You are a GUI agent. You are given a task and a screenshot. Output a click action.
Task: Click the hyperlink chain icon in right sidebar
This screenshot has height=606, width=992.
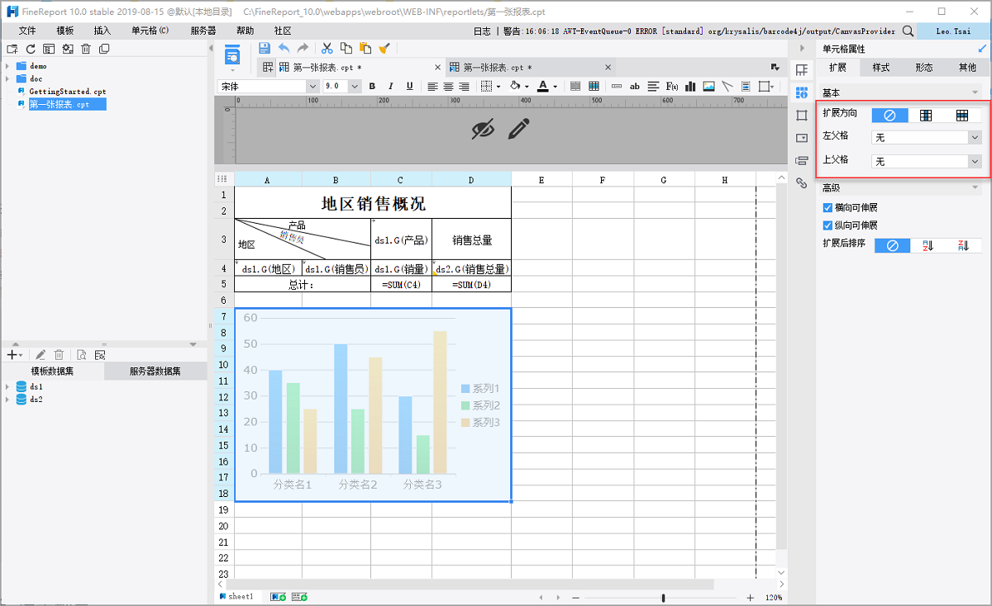[801, 183]
